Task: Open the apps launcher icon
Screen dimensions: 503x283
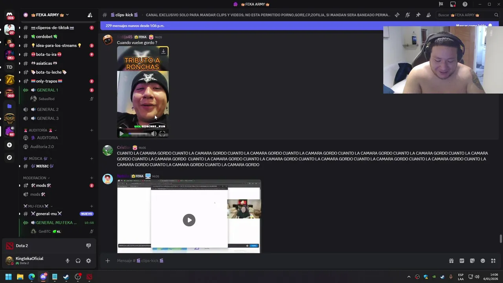Action: click(493, 261)
